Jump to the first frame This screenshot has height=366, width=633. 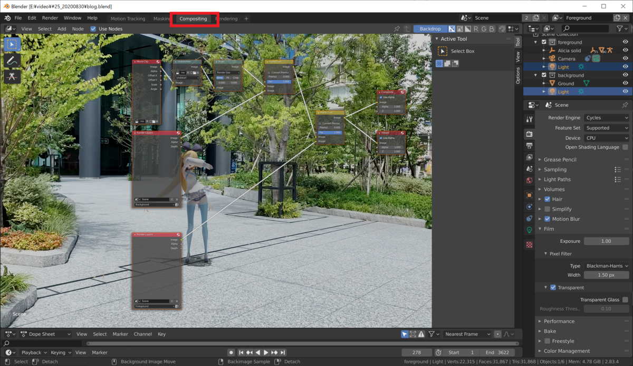point(241,352)
